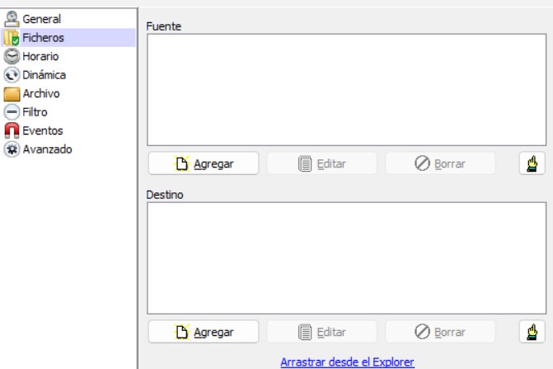Viewport: 553px width, 369px height.
Task: Click Editar under the Destino list
Action: click(321, 332)
